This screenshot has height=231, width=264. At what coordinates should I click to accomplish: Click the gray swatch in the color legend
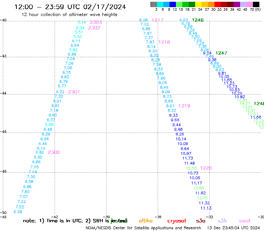coord(154,4)
